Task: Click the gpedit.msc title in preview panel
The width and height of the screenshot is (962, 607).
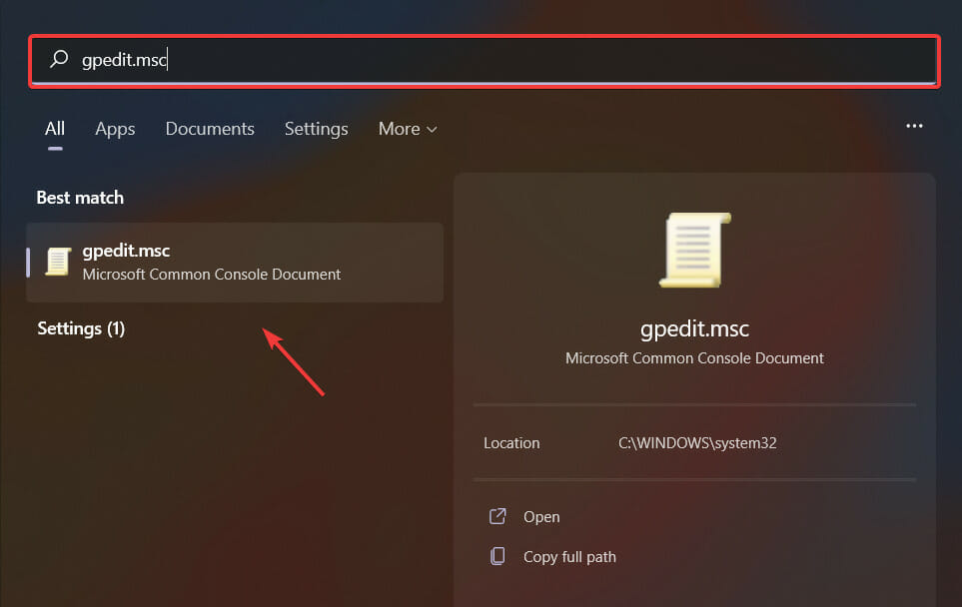Action: [693, 327]
